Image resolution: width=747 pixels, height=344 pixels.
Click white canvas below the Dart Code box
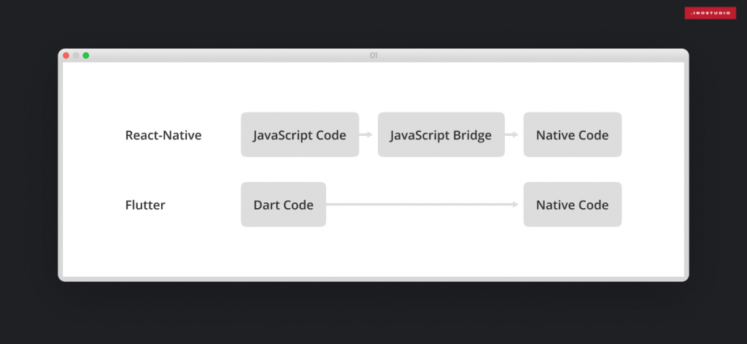(x=283, y=252)
